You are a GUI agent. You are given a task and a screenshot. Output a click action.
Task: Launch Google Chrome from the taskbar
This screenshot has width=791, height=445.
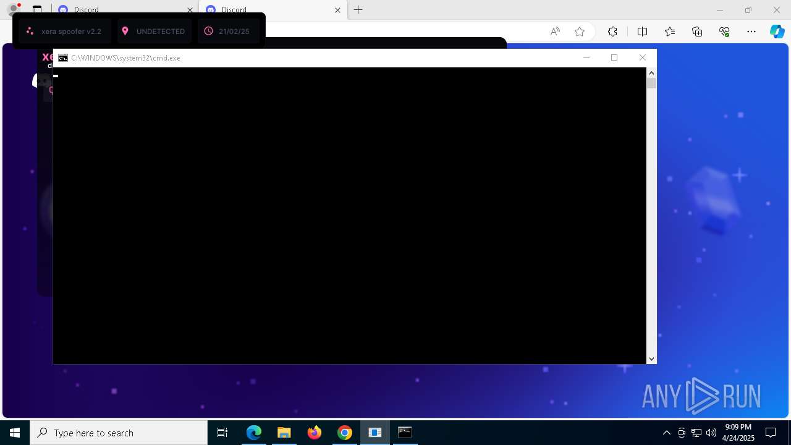coord(345,433)
